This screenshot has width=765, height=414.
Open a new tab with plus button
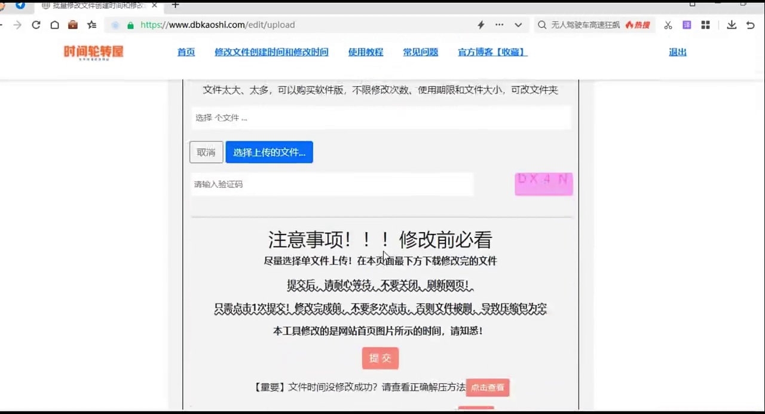175,5
